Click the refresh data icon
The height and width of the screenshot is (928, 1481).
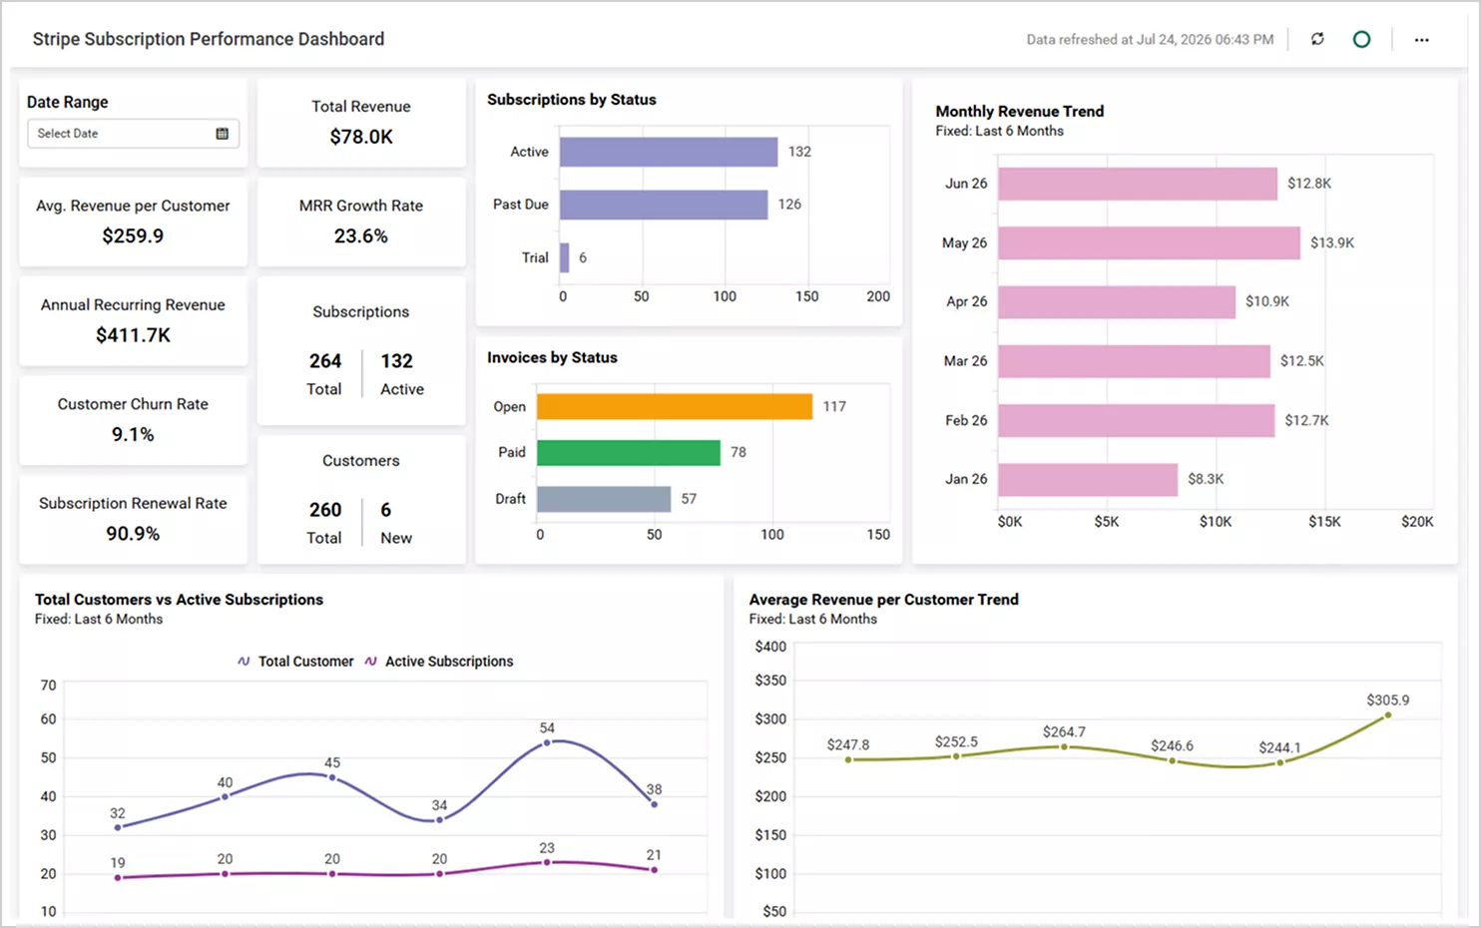click(1317, 39)
